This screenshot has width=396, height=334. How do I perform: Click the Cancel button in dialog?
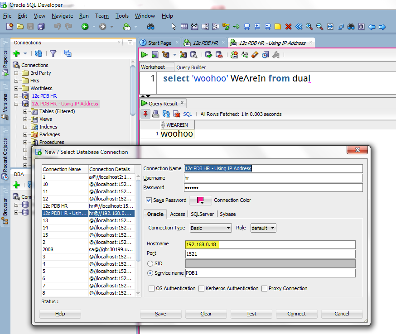(342, 314)
